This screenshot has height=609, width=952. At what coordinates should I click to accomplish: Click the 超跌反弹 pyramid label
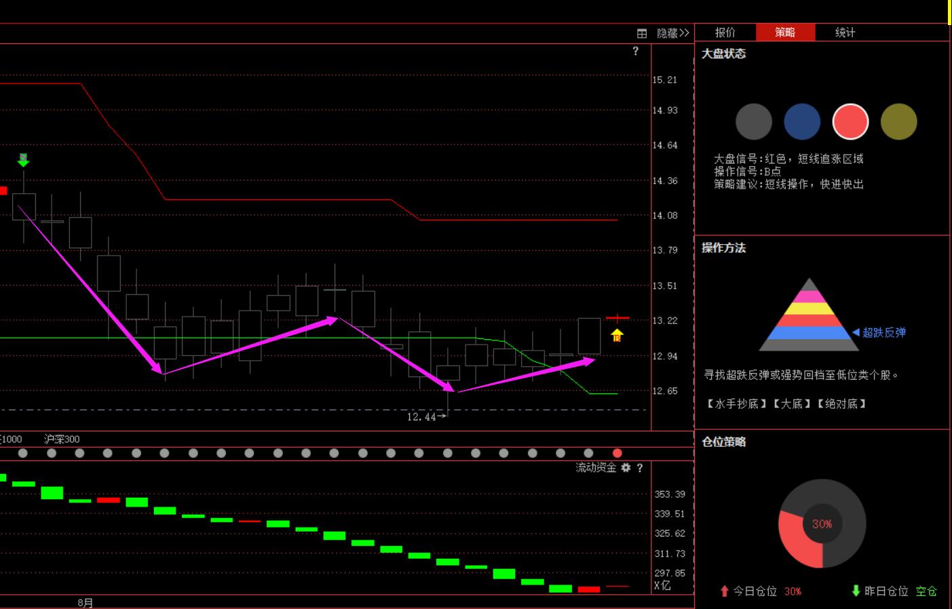click(x=883, y=332)
